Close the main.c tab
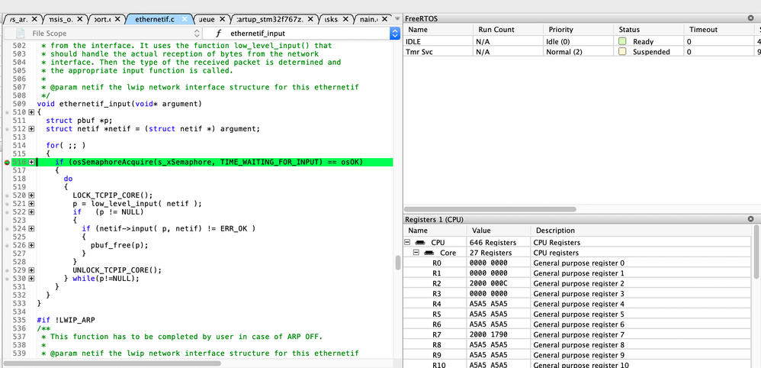 point(385,19)
